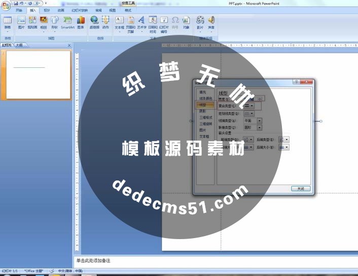Viewport: 358px width, 276px height.
Task: Insert a SmartArt graphic
Action: pyautogui.click(x=67, y=22)
